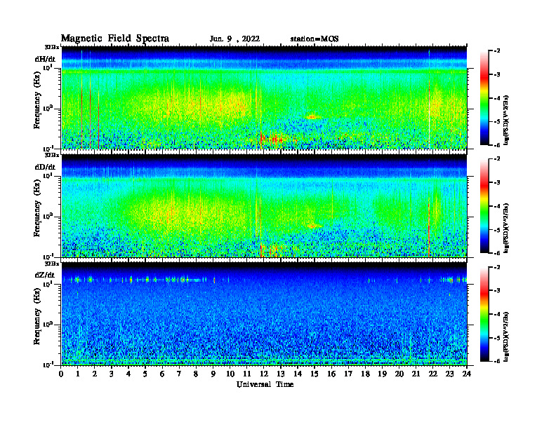Click the log PSD unit label beside dZ/dt colorbar
This screenshot has width=556, height=429.
[506, 336]
